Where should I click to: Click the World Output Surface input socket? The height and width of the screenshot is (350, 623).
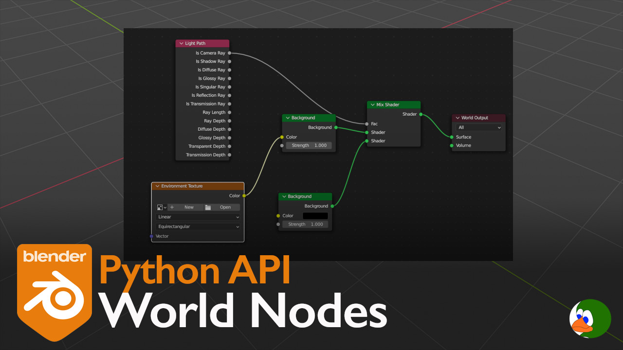tap(452, 137)
